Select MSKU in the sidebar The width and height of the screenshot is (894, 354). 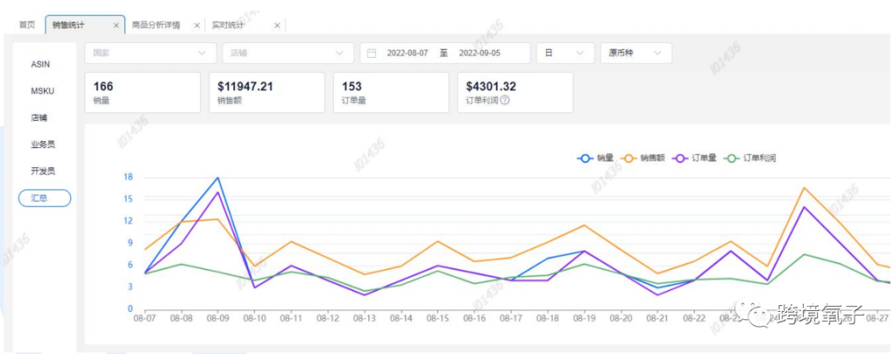[x=42, y=91]
